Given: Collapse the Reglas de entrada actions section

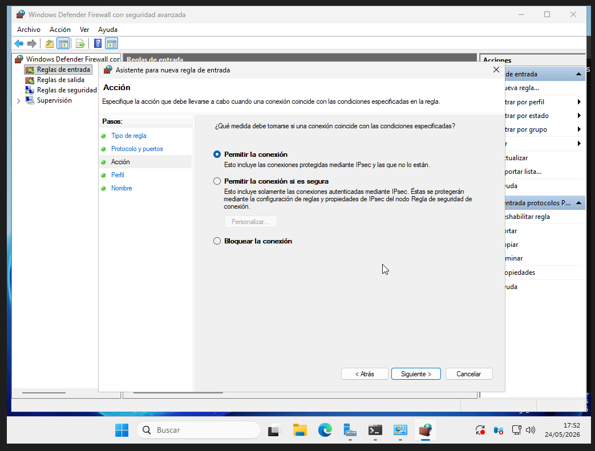Looking at the screenshot, I should [578, 74].
